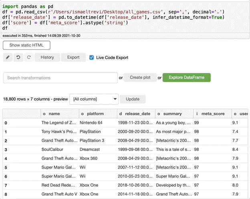Image resolution: width=250 pixels, height=199 pixels.
Task: Click the Export button
Action: click(73, 57)
